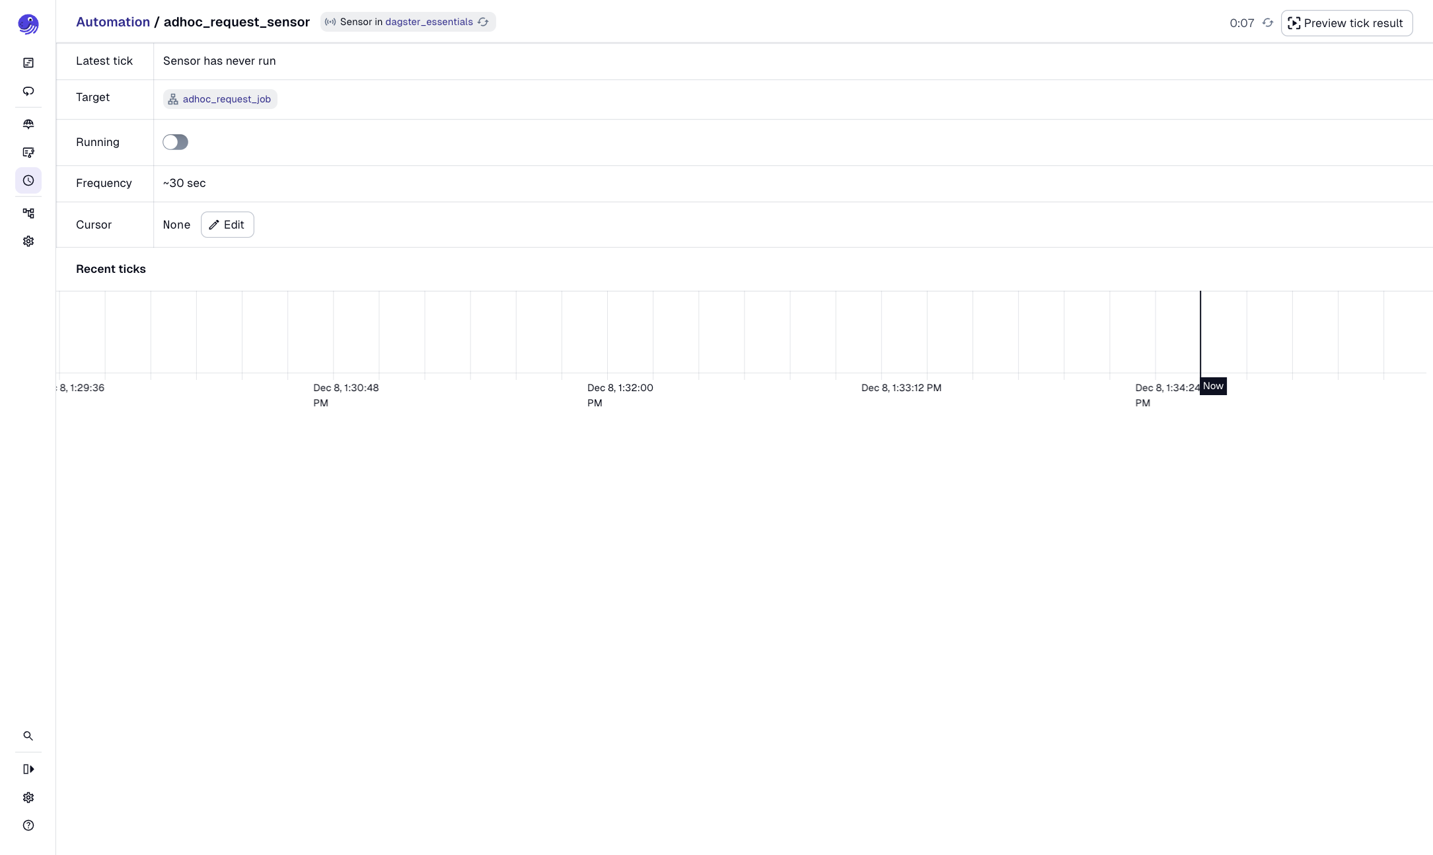Navigate to Automation breadcrumb

click(112, 22)
